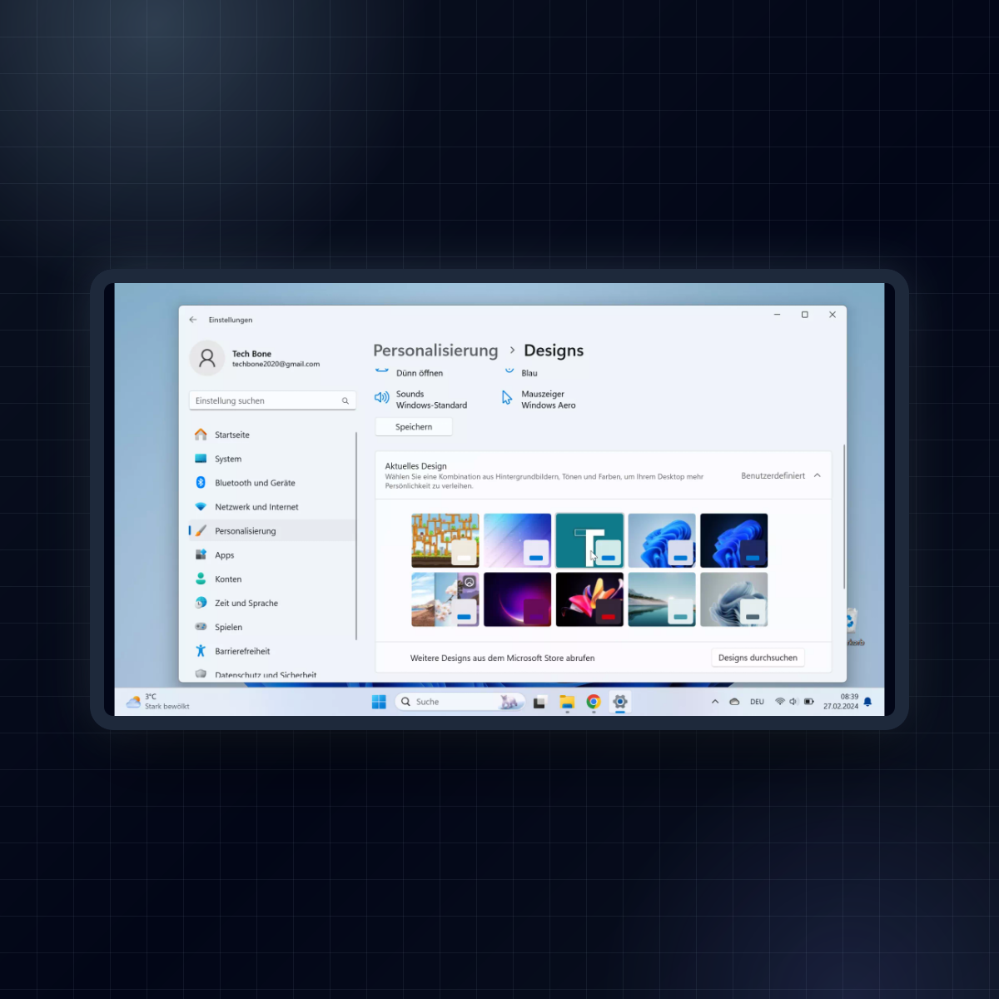Click Personalisierung in the breadcrumb
The width and height of the screenshot is (999, 999).
435,350
